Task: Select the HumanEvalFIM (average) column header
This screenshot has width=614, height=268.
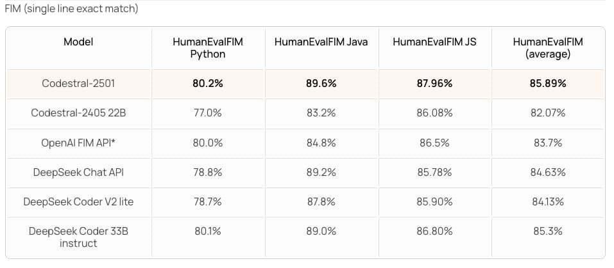Action: [548, 48]
